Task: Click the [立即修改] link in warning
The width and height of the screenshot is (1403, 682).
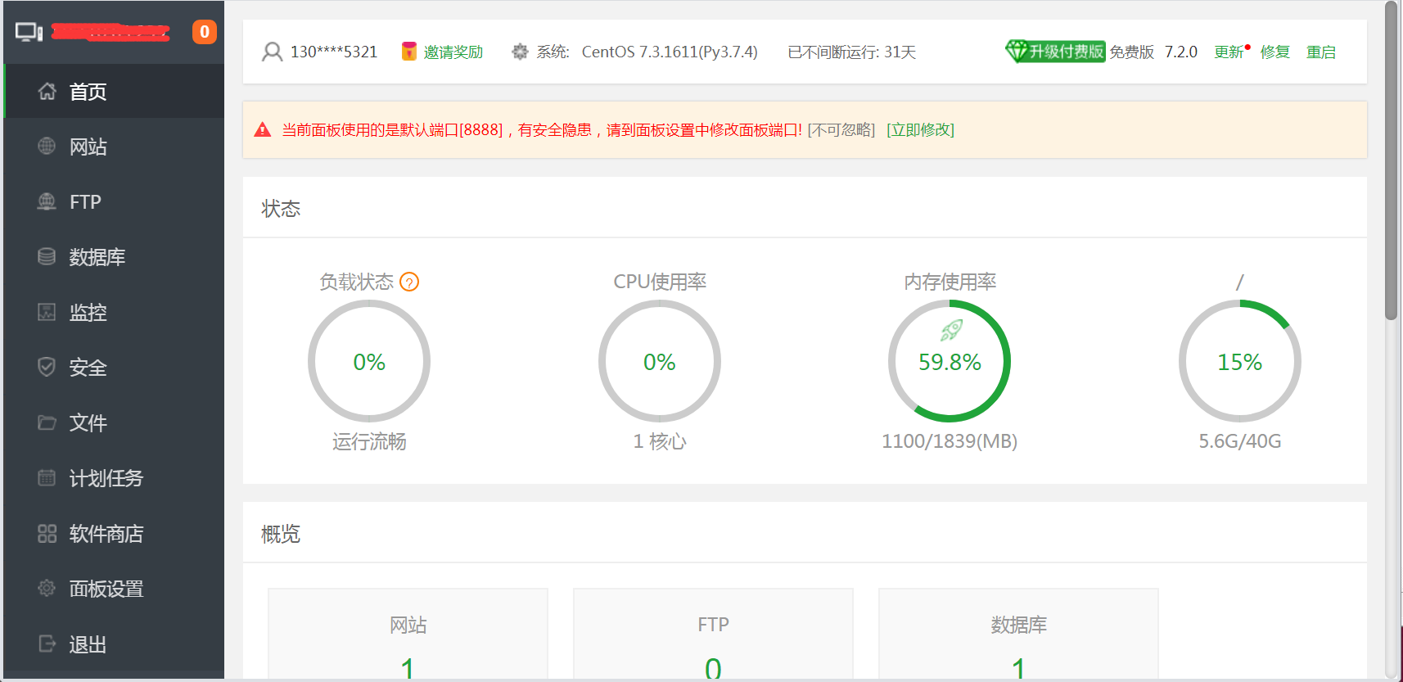Action: (x=920, y=129)
